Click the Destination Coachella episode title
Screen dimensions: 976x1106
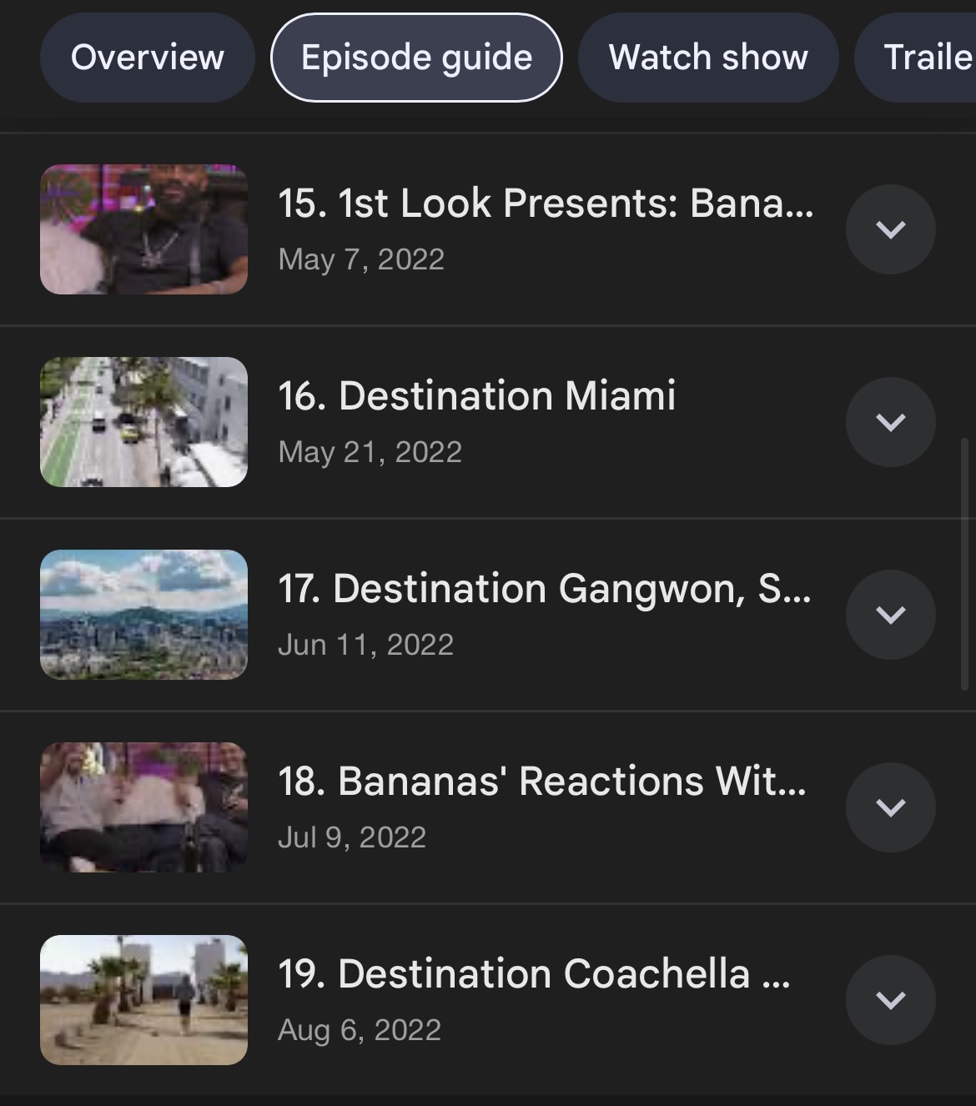pyautogui.click(x=534, y=974)
